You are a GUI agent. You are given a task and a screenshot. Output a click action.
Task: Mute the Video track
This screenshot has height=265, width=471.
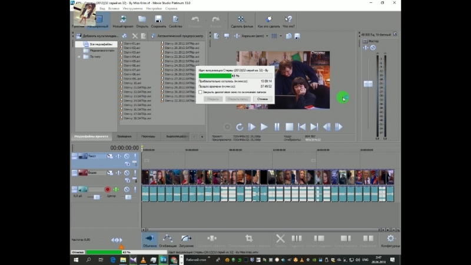click(127, 173)
